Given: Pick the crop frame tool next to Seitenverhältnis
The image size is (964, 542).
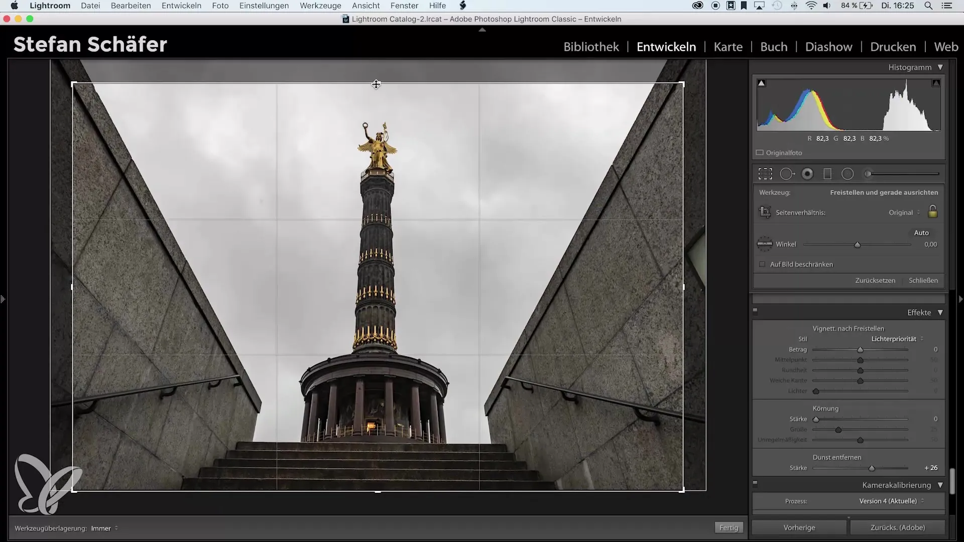Looking at the screenshot, I should click(x=765, y=212).
